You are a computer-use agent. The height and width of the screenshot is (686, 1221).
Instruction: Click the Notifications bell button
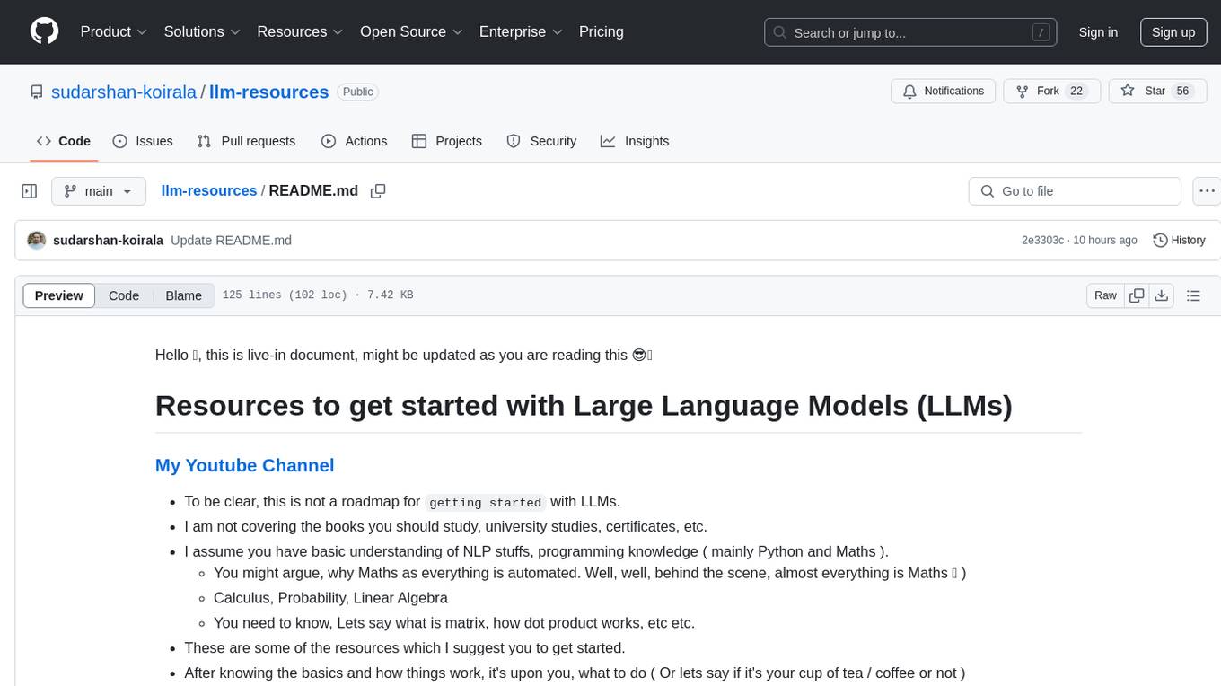944,92
